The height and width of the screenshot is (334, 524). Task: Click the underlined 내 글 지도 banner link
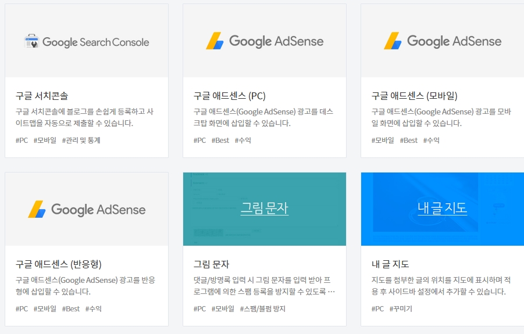pos(443,208)
